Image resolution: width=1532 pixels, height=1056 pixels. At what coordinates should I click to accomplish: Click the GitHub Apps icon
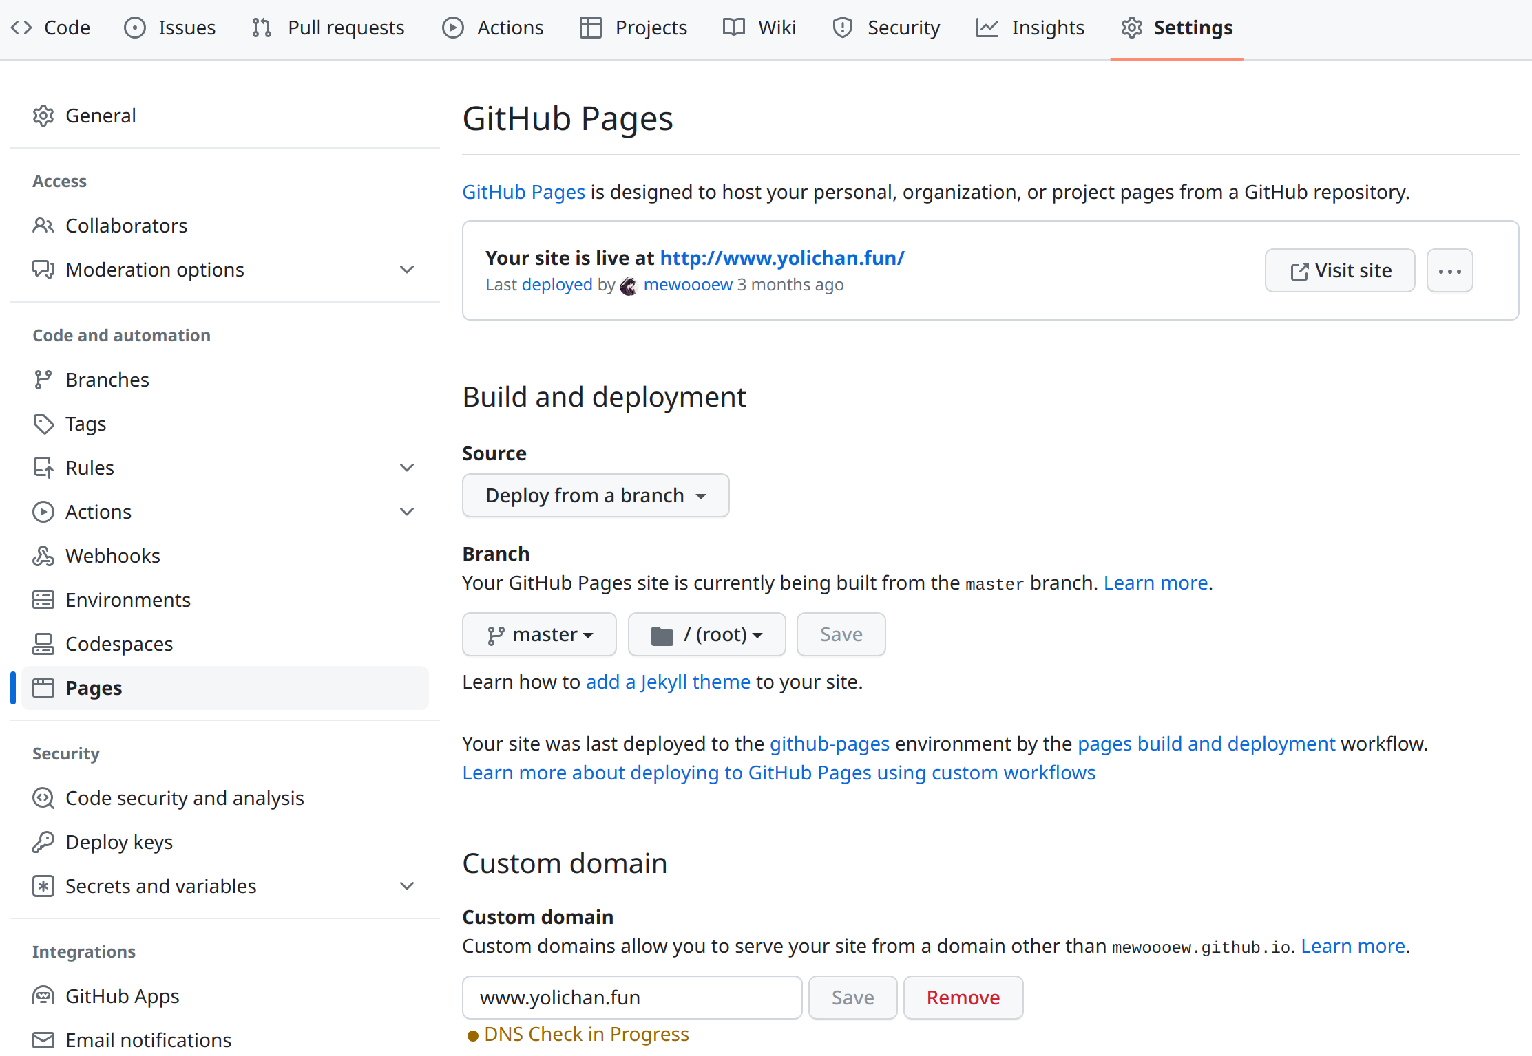click(43, 996)
